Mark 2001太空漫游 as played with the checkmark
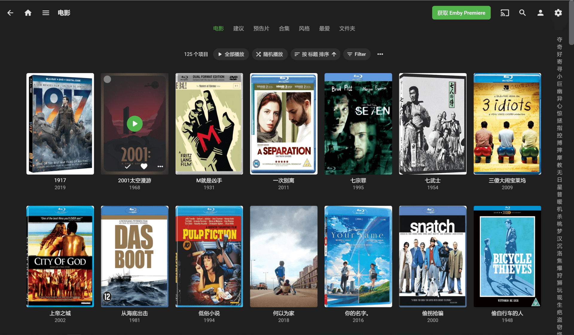 [x=128, y=166]
